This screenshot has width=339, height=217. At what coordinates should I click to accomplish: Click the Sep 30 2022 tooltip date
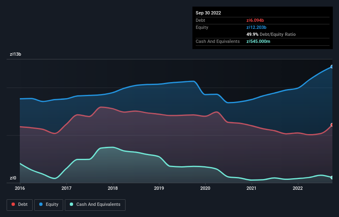208,13
